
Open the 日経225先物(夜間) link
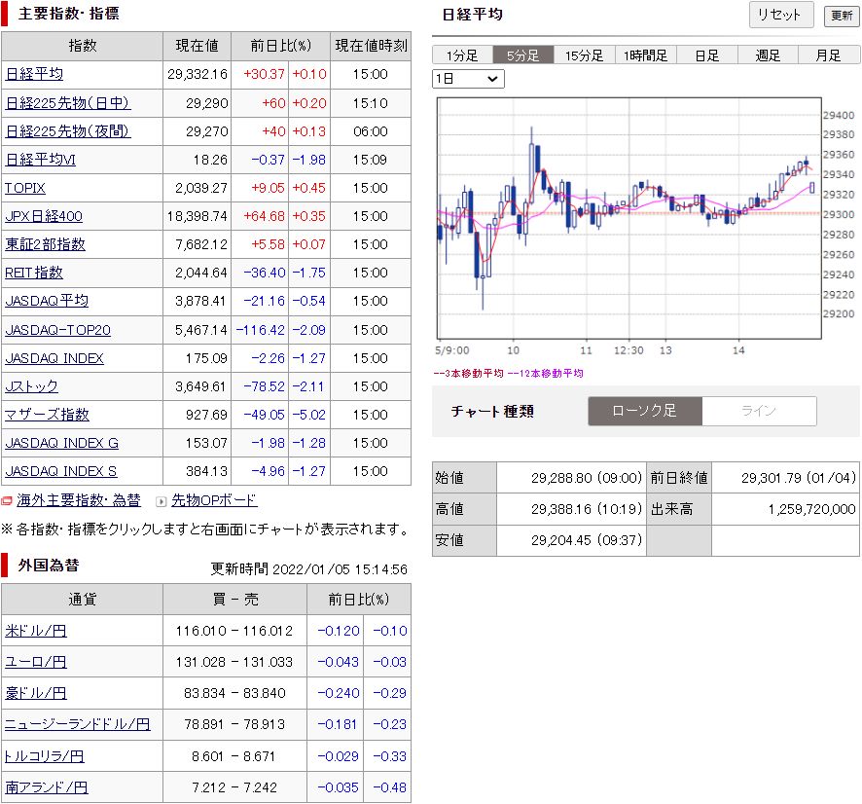coord(68,131)
